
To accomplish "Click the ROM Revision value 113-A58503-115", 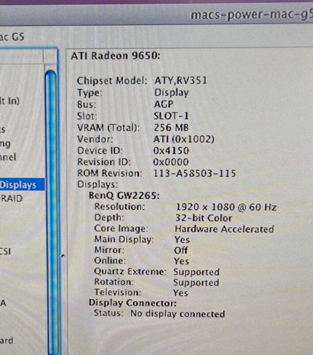I will pos(194,173).
